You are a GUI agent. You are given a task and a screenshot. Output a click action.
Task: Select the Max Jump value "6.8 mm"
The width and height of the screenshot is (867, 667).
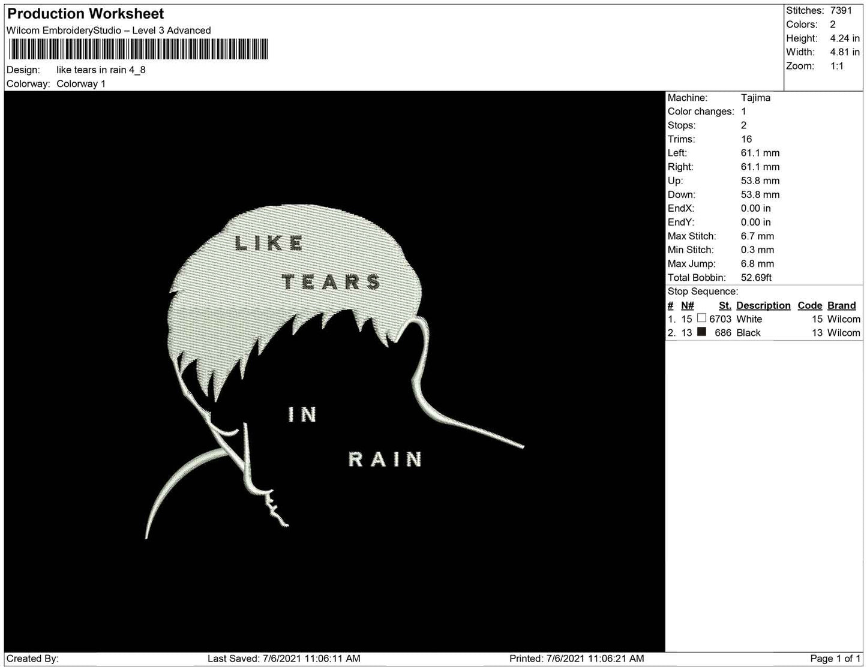click(758, 264)
